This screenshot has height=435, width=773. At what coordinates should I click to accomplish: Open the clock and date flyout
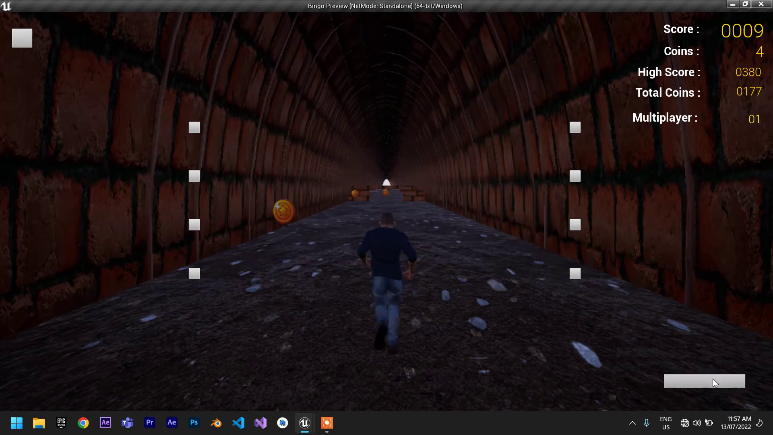[x=736, y=423]
